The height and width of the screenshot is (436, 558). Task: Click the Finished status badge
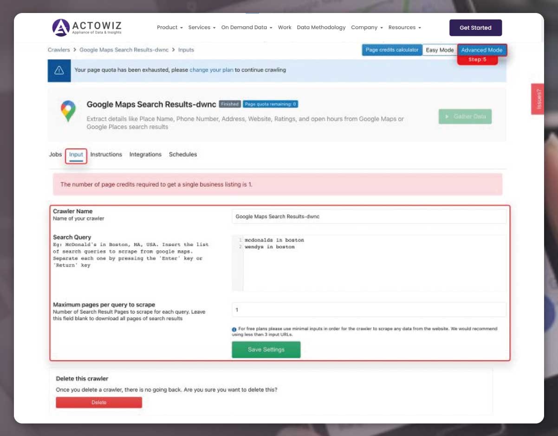click(230, 104)
